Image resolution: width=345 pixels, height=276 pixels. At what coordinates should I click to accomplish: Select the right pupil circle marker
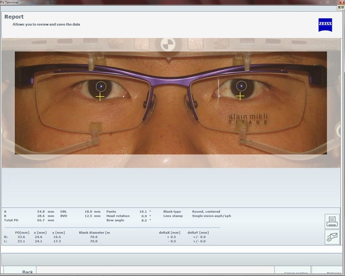click(x=241, y=86)
